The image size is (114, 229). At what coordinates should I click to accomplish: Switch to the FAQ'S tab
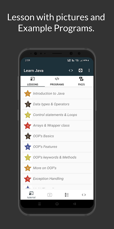[81, 81]
